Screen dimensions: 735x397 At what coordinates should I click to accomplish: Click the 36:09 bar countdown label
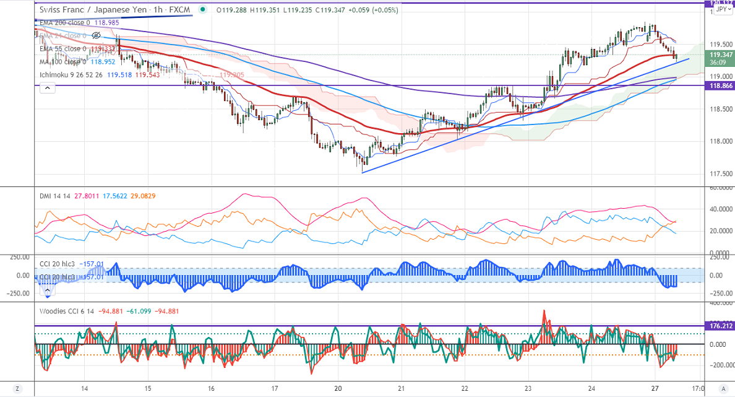coord(718,63)
